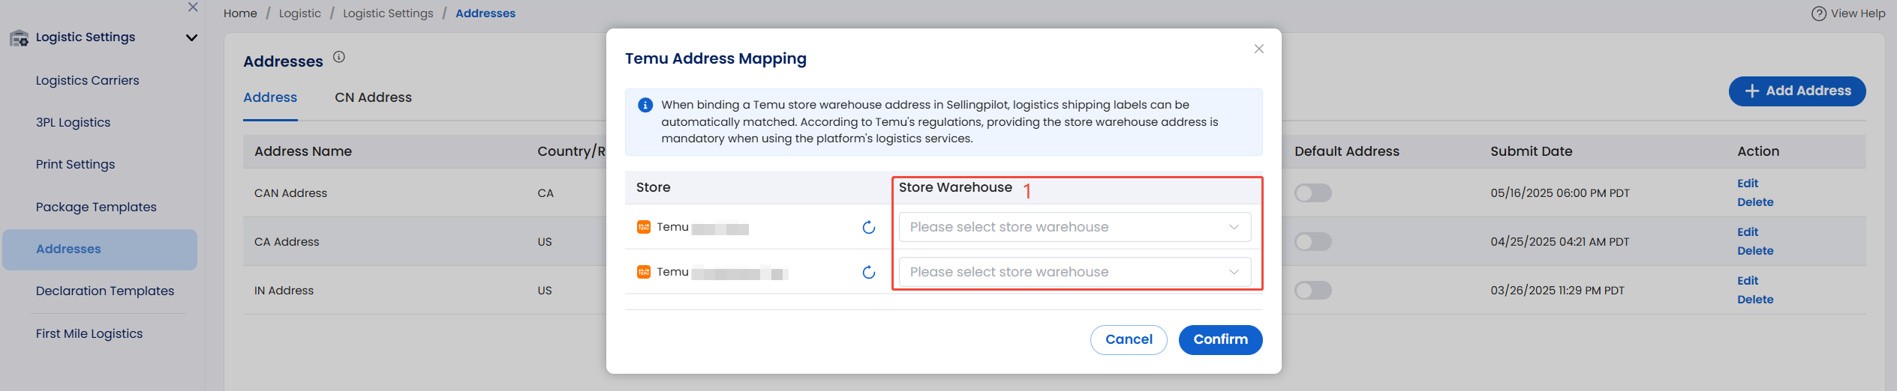Click the info icon beside Addresses heading
The image size is (1897, 391).
[339, 57]
